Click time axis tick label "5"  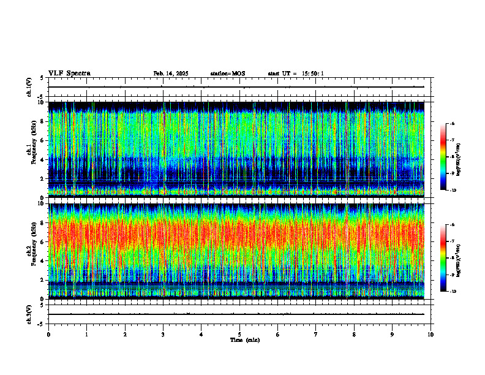(x=239, y=335)
